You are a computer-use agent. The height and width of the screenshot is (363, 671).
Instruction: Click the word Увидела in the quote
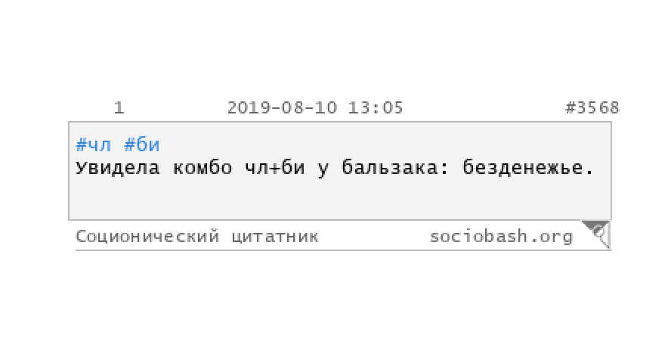[118, 167]
